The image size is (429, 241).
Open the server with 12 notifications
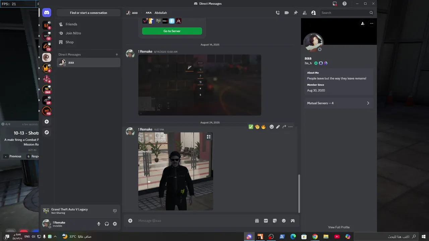(x=47, y=36)
